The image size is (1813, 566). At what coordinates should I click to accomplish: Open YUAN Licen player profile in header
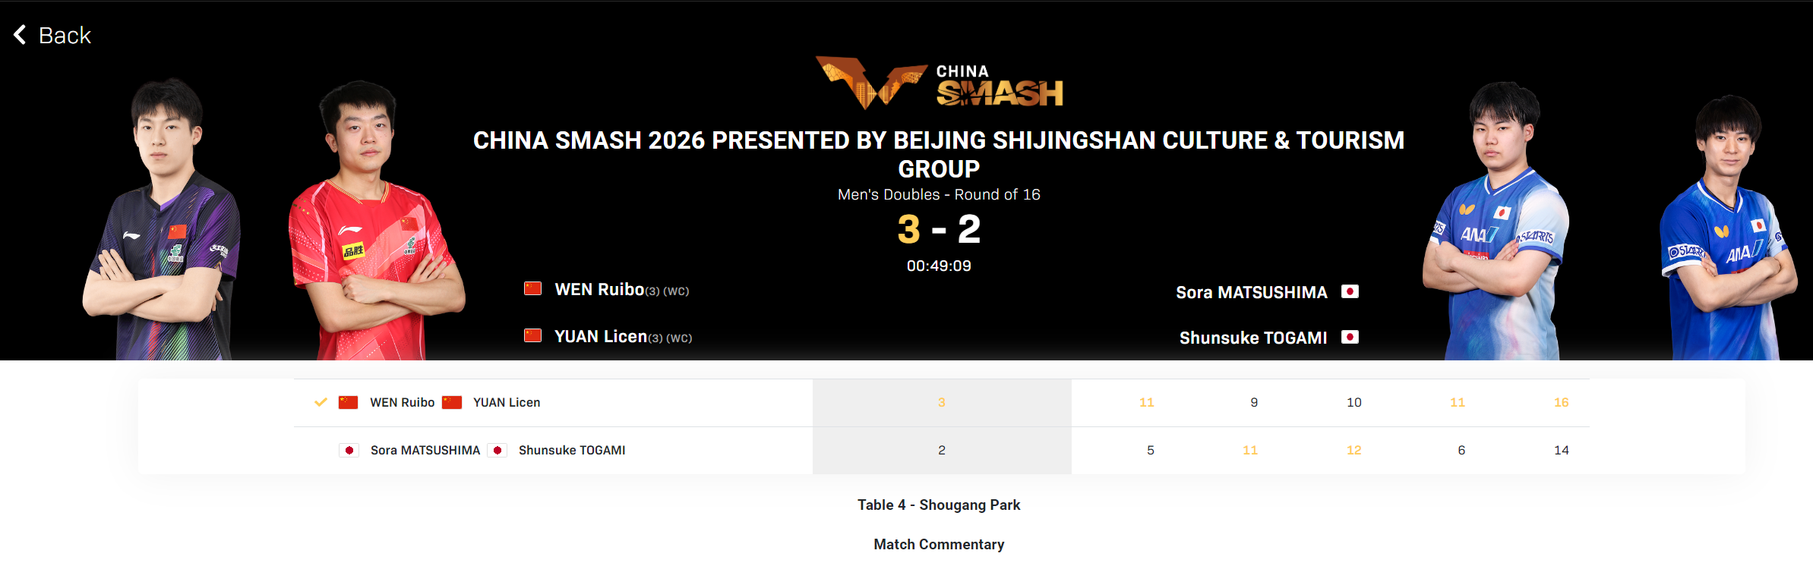[x=601, y=336]
